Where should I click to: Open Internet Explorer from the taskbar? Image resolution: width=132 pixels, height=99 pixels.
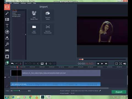tap(13, 97)
